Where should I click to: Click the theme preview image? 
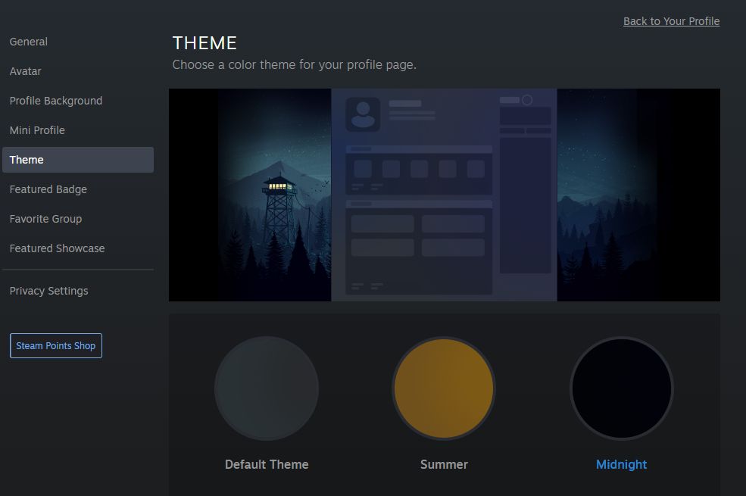(445, 195)
